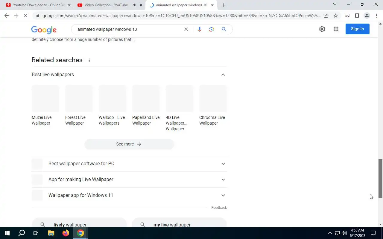Open Forest Live Wallpaper thumbnail
Viewport: 383px width, 239px height.
(79, 99)
